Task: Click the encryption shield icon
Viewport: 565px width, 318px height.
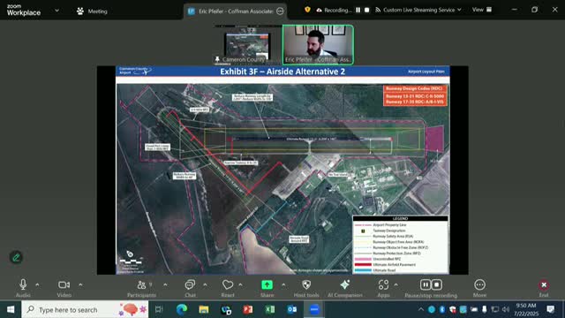Action: (x=307, y=10)
